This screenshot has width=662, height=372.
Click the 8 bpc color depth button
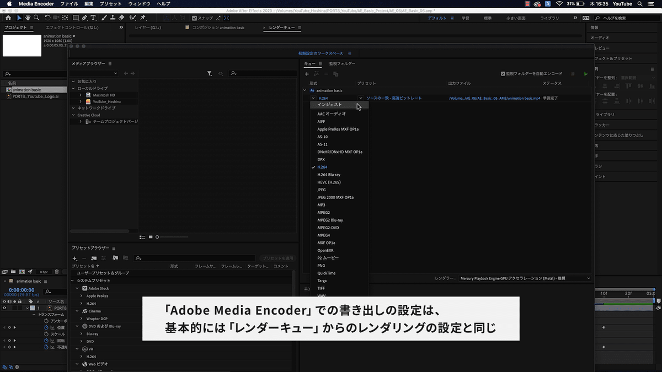(44, 272)
